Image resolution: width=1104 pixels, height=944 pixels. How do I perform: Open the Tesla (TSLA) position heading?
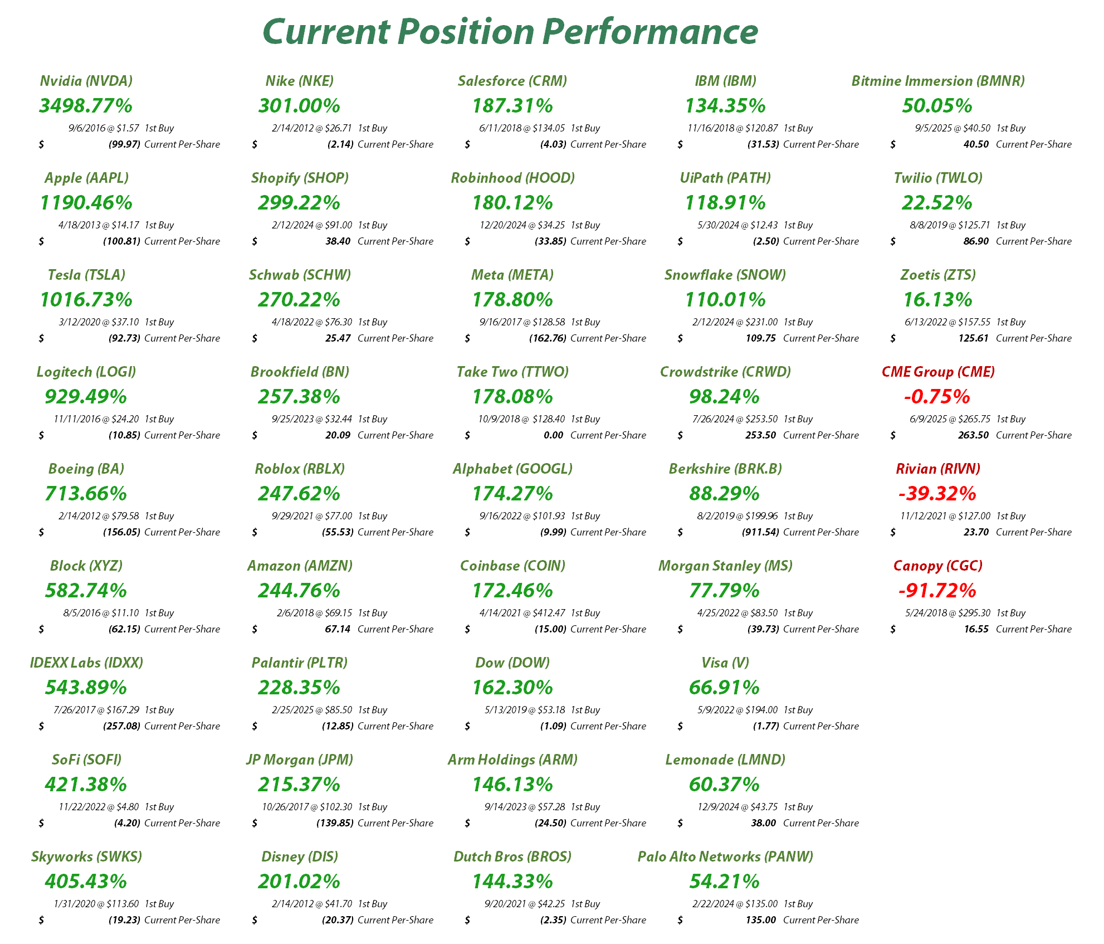[86, 275]
